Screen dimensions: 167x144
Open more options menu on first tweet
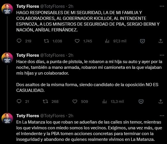coord(162,6)
